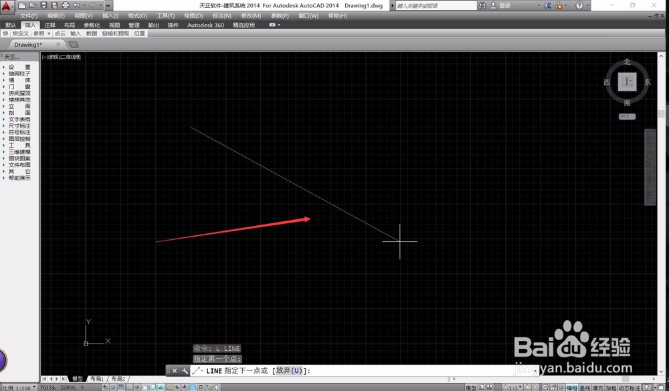Screen dimensions: 669x391
Task: Toggle 编组 button in status bar
Action: (x=572, y=388)
